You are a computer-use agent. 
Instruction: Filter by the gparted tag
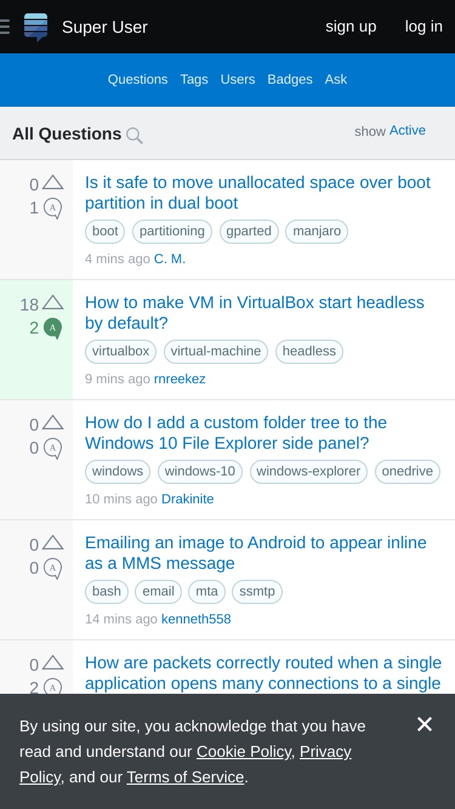click(x=249, y=231)
